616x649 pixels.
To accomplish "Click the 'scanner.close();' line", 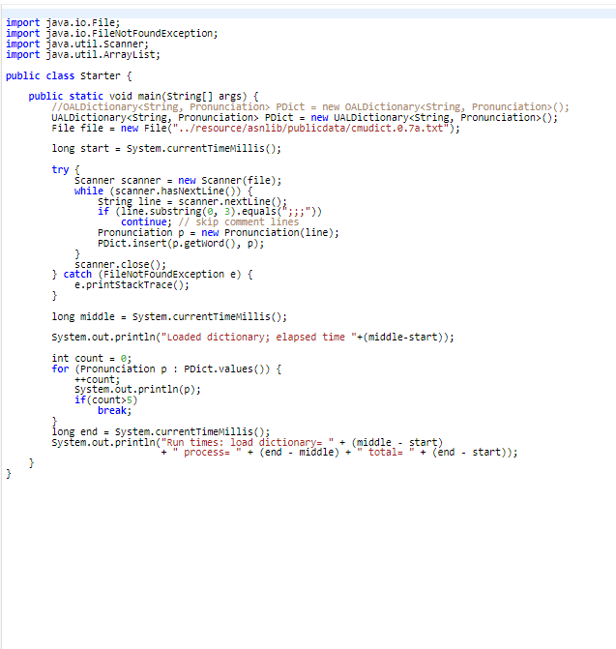I will click(120, 264).
